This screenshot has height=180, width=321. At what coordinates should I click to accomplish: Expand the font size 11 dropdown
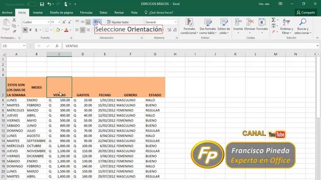[x=59, y=22]
